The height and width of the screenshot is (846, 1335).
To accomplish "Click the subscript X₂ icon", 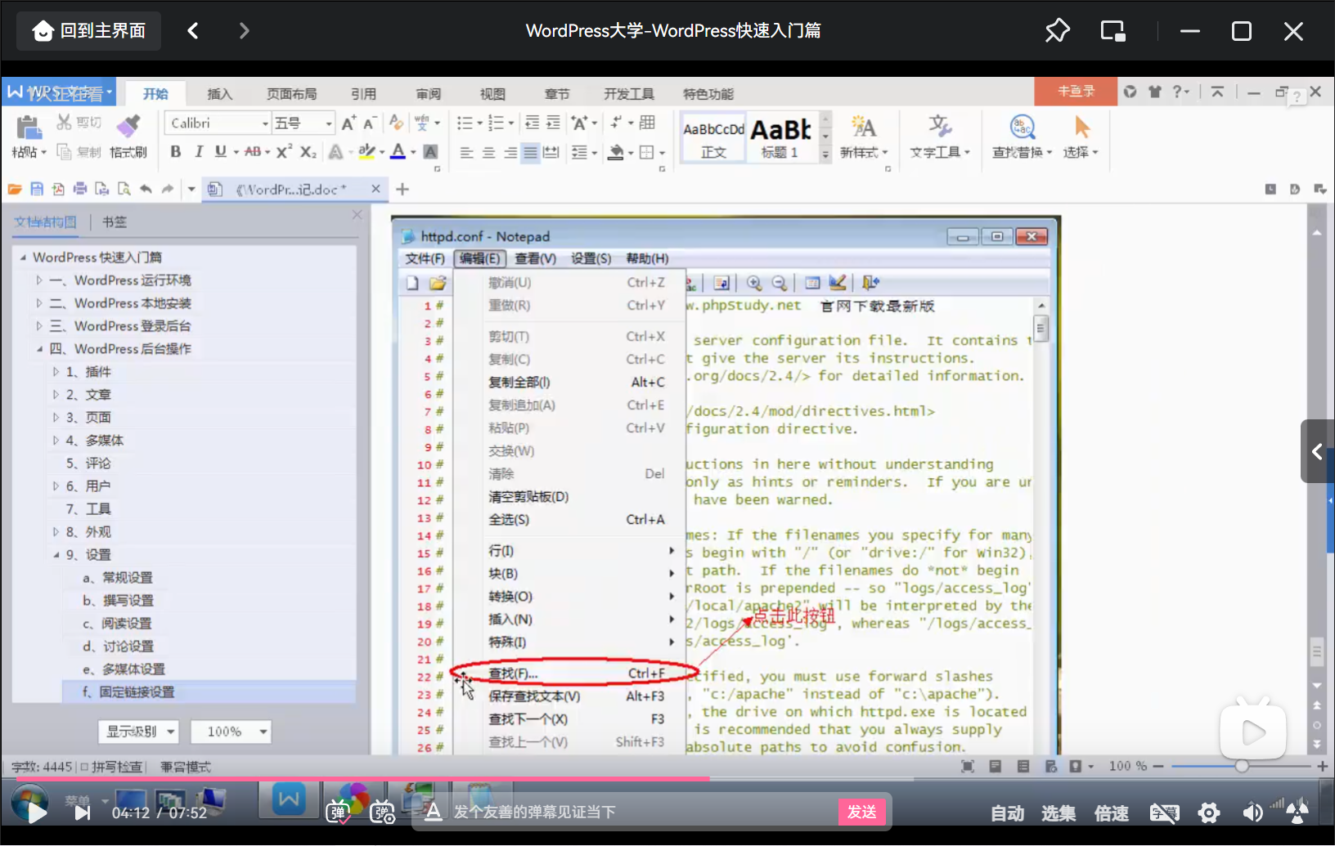I will pyautogui.click(x=308, y=152).
